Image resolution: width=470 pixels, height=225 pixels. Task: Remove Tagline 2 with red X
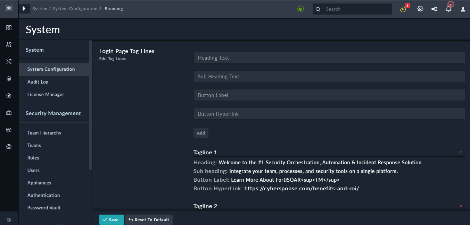point(461,206)
